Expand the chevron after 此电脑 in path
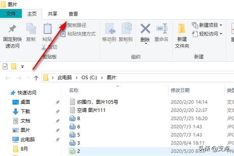 tap(76, 78)
